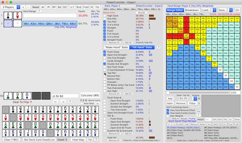Click Set Deck Card Dead/Live

[39, 140]
